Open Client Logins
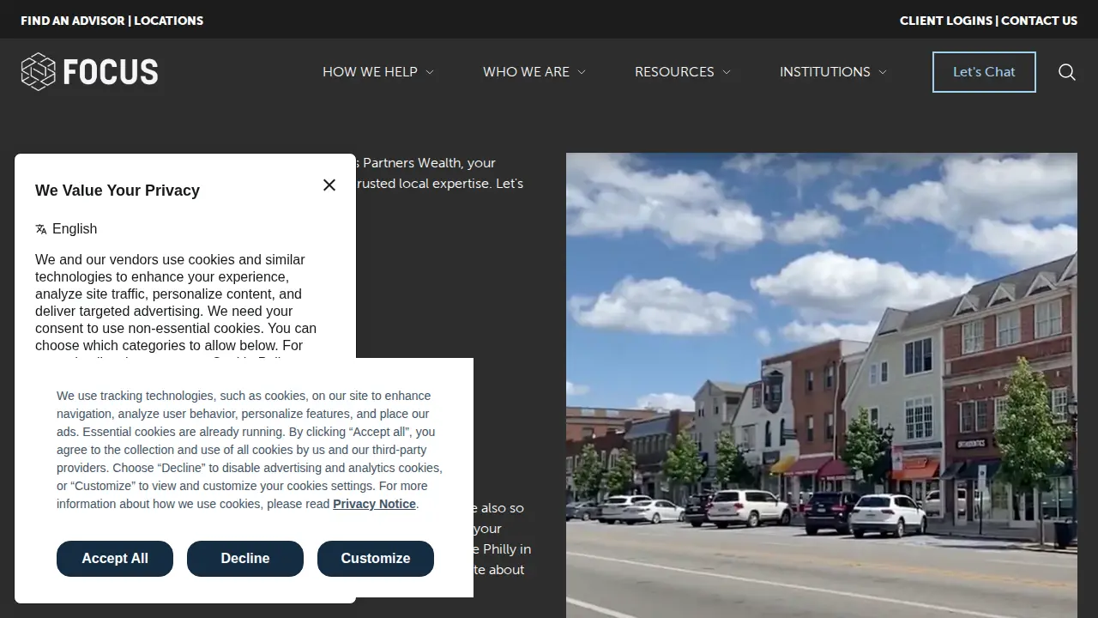Screen dimensions: 1098x618 coord(946,21)
